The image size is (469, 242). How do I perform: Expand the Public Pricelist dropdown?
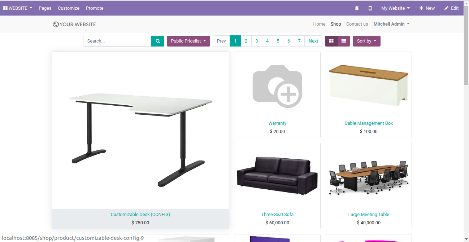[188, 41]
